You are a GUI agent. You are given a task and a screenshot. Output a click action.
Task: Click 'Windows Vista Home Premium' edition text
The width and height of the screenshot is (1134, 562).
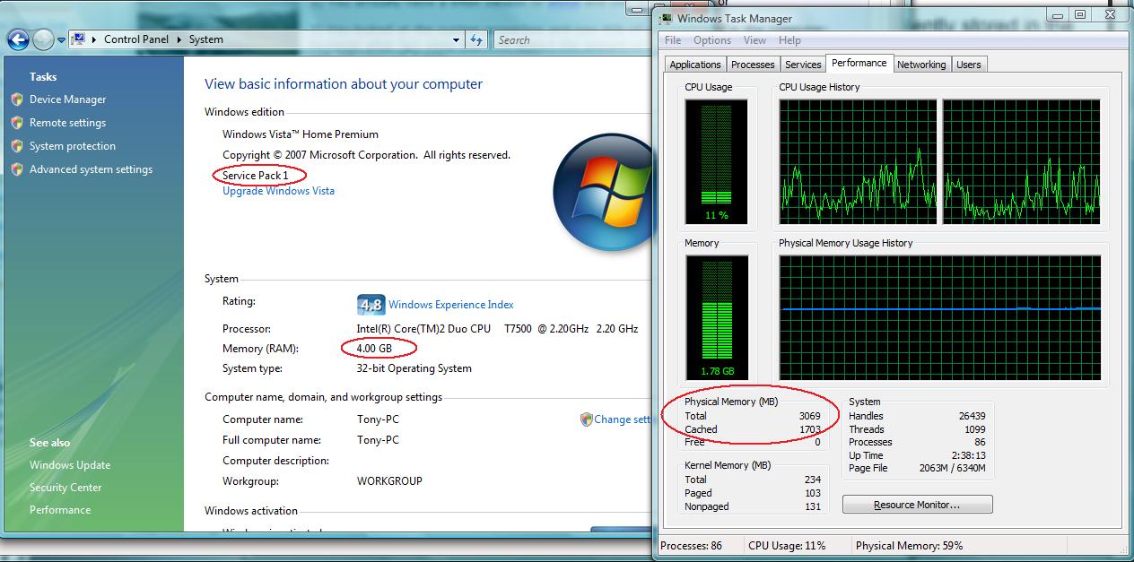click(301, 134)
